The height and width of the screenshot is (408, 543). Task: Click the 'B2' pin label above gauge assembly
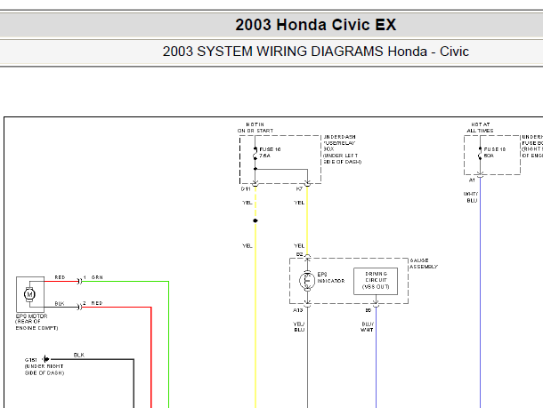pyautogui.click(x=300, y=255)
